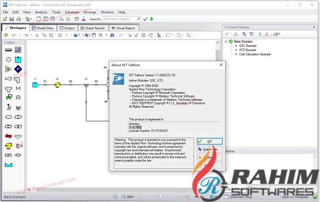Image resolution: width=320 pixels, height=202 pixels.
Task: Pick the cyan Reservoir junction in the Toolbox
Action: click(x=18, y=59)
